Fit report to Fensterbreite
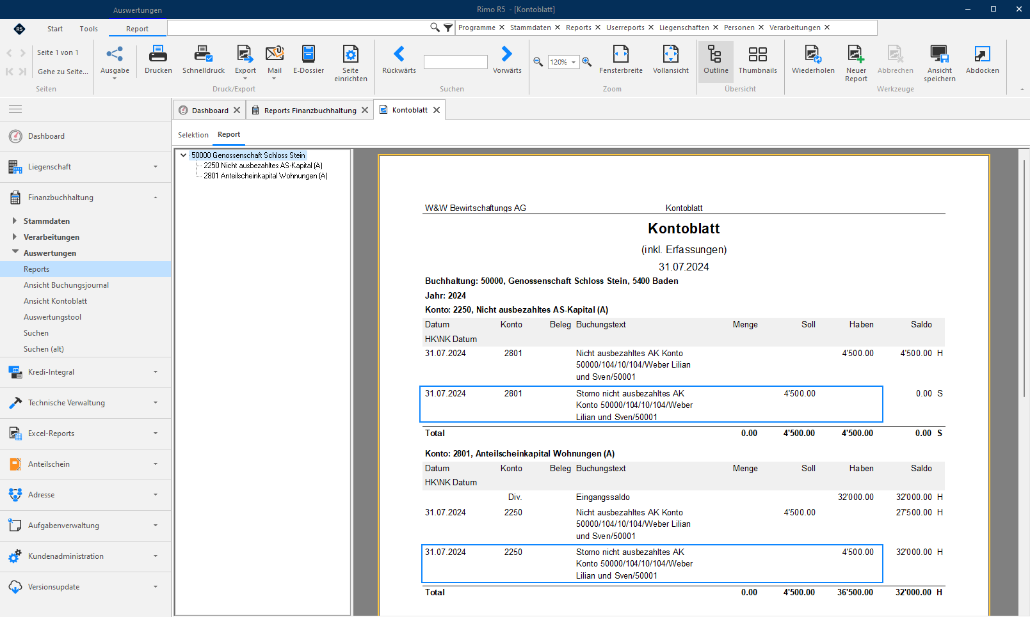 621,60
